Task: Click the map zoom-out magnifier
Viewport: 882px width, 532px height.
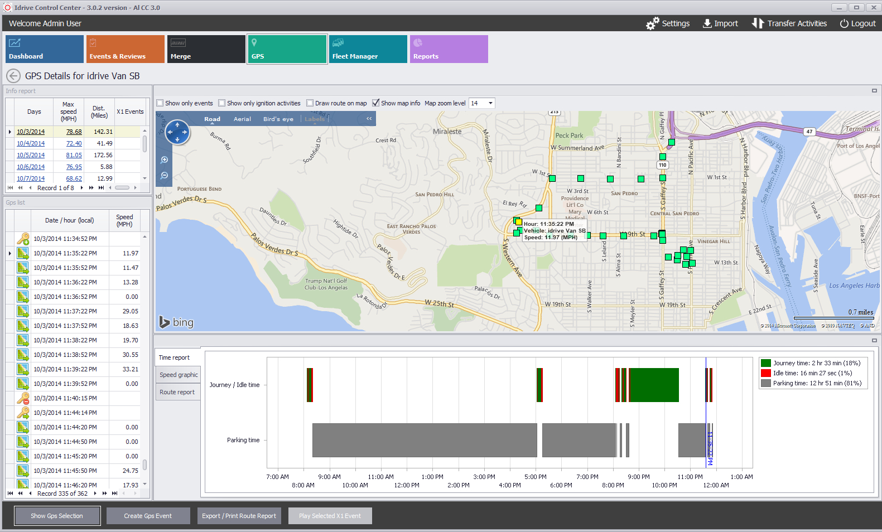Action: click(x=165, y=176)
